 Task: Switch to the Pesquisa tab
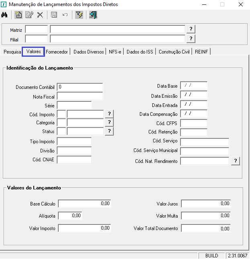12,52
